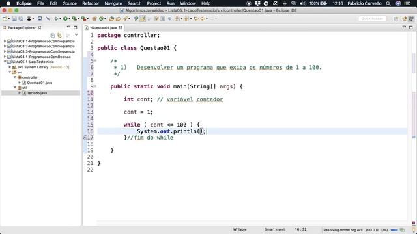
Task: Minimize the Package Explorer panel
Action: [69, 27]
